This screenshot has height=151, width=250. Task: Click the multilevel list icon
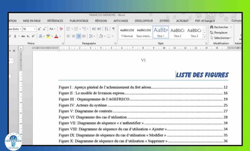point(84,29)
